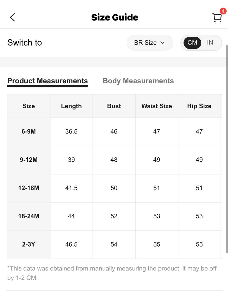Click the Size Guide page title

coord(115,17)
